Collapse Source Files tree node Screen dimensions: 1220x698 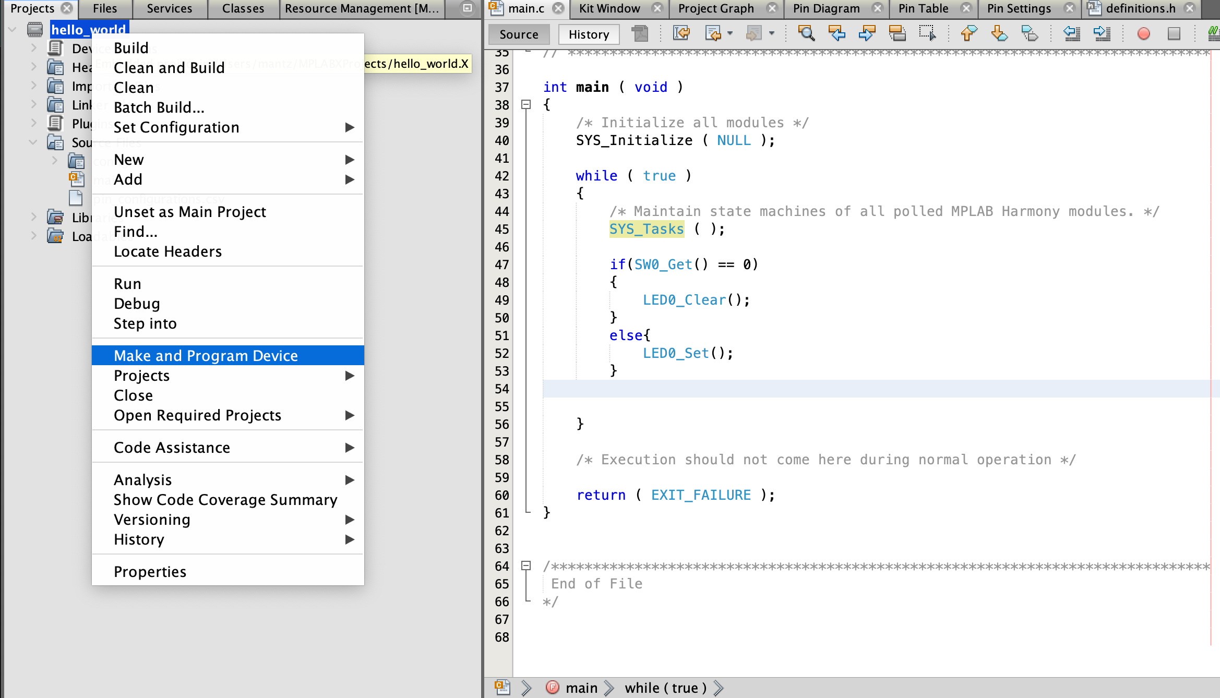(x=33, y=142)
